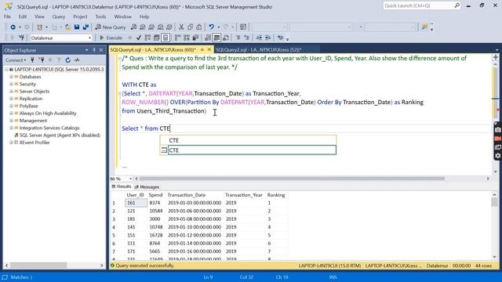Image resolution: width=502 pixels, height=282 pixels.
Task: Expand the Management node
Action: (x=12, y=121)
